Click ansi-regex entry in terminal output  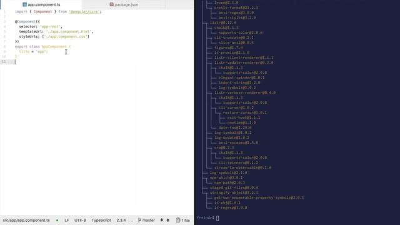click(x=236, y=12)
